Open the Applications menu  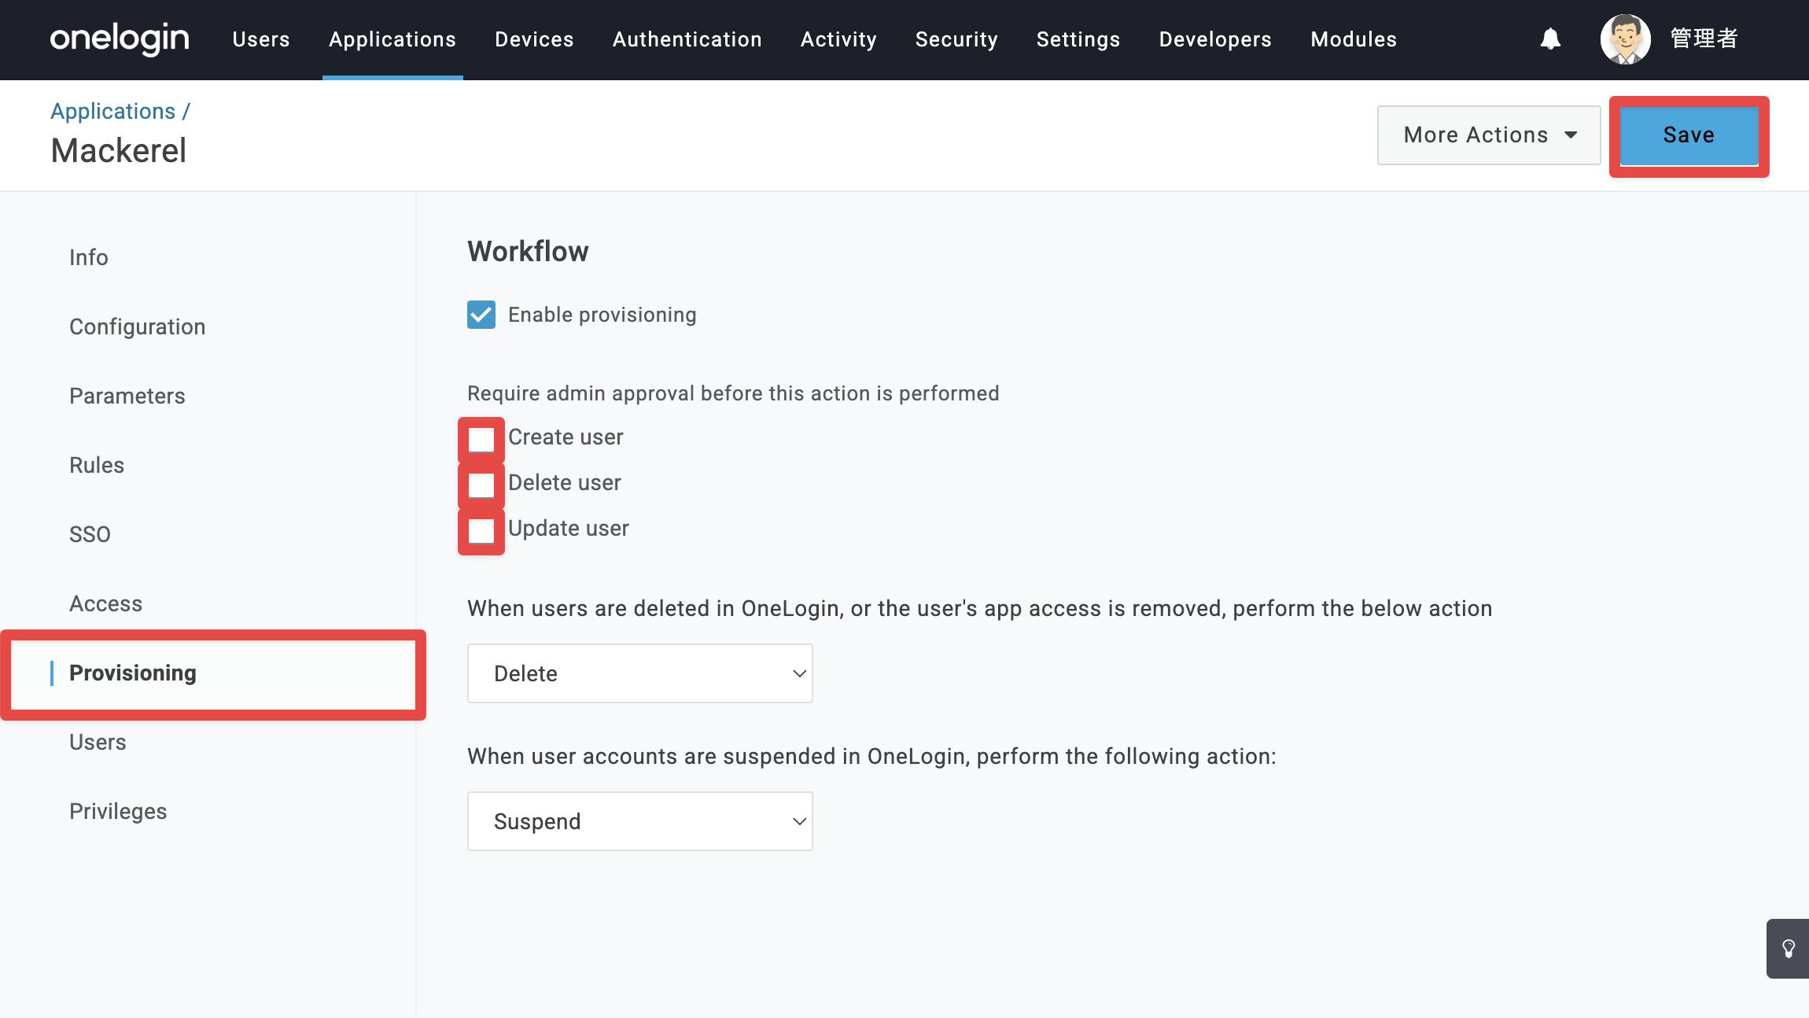[x=392, y=39]
